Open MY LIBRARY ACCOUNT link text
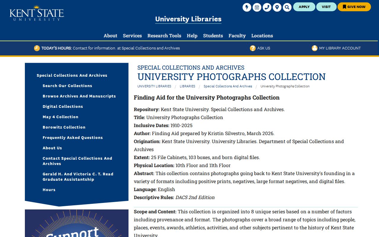Viewport: 379px width, 237px height. [340, 48]
